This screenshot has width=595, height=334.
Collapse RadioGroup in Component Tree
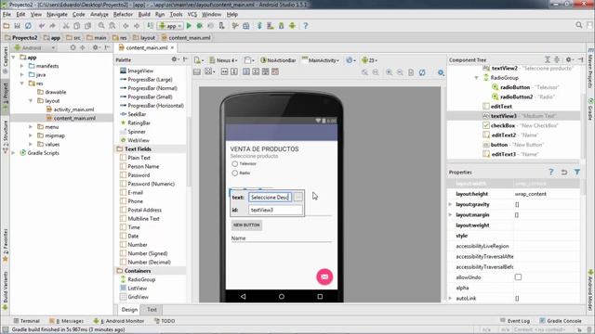pos(476,78)
